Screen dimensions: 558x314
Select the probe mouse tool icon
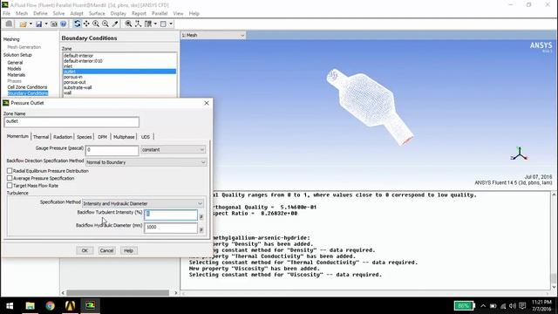115,24
